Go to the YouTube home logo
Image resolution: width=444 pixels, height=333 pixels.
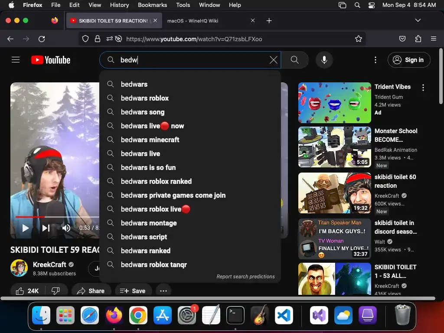point(51,60)
